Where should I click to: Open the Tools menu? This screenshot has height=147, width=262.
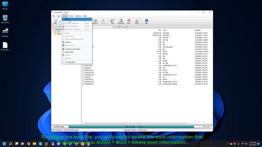tap(71, 16)
